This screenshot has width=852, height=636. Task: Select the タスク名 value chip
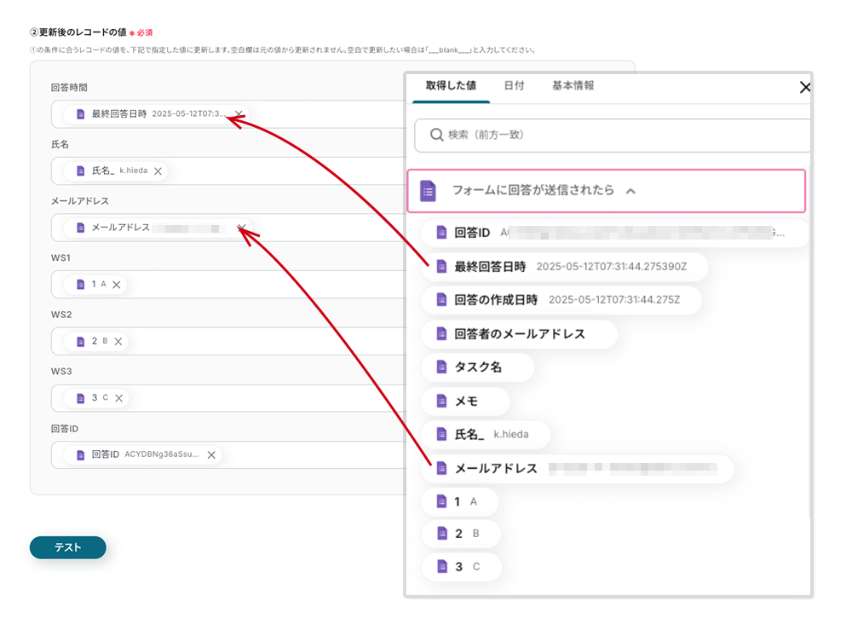(477, 367)
